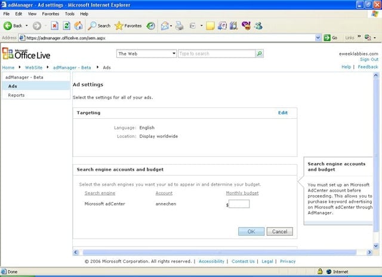Click the Windows Messenger icon
This screenshot has width=382, height=277.
258,26
